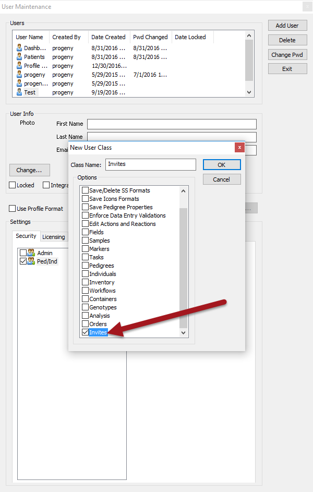Select the Test user icon
Screen dimensions: 313x492
pos(19,92)
